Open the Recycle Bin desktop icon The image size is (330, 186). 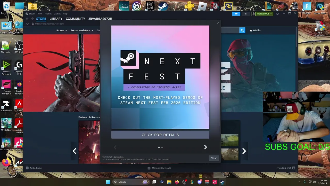[6, 8]
